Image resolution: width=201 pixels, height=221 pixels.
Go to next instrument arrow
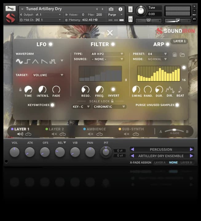tap(103, 9)
